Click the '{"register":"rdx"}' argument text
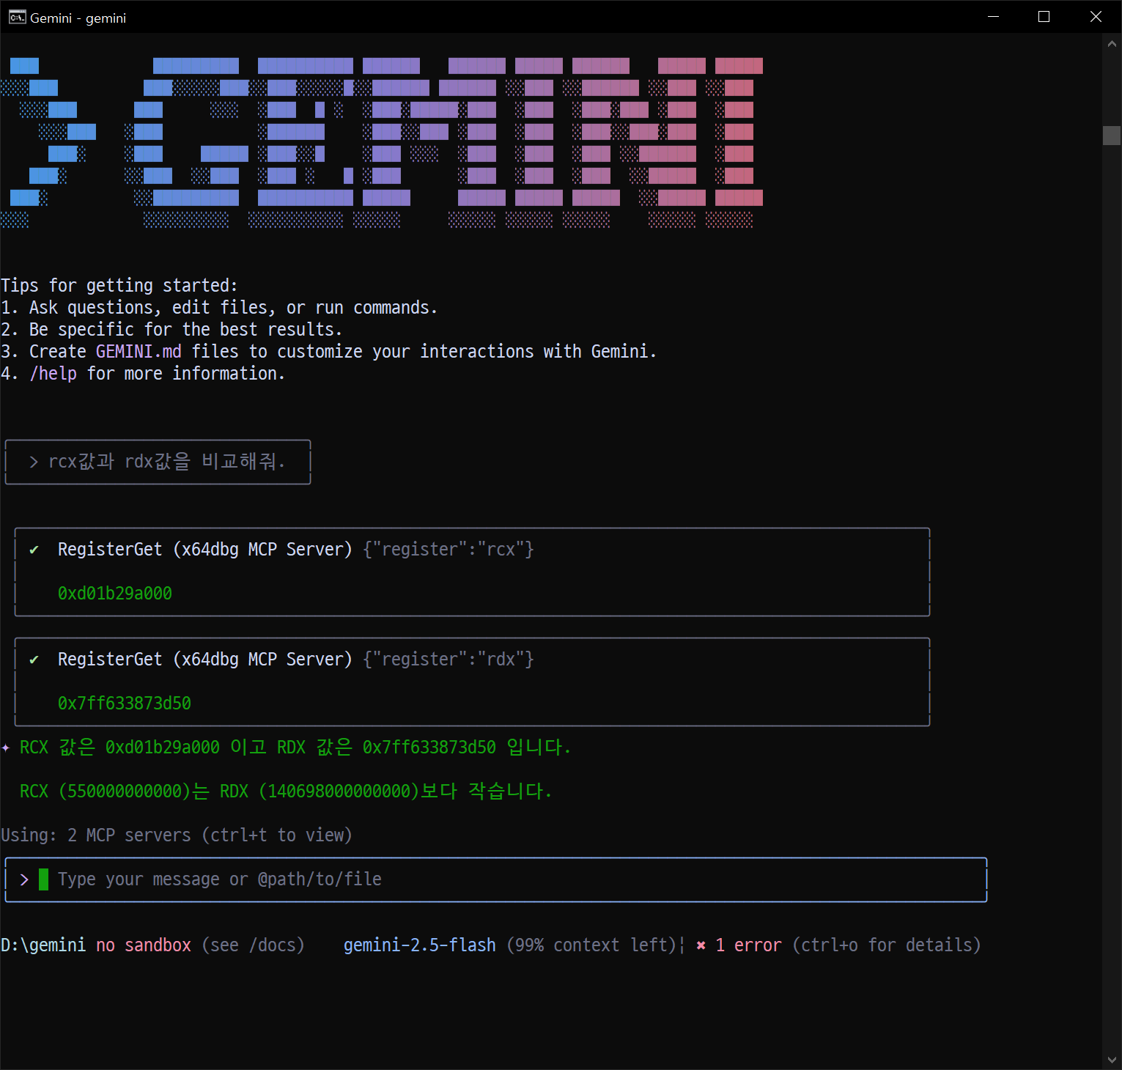This screenshot has width=1122, height=1070. pos(449,660)
